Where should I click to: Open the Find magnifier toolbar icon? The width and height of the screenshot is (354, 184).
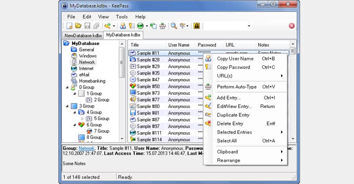click(174, 26)
